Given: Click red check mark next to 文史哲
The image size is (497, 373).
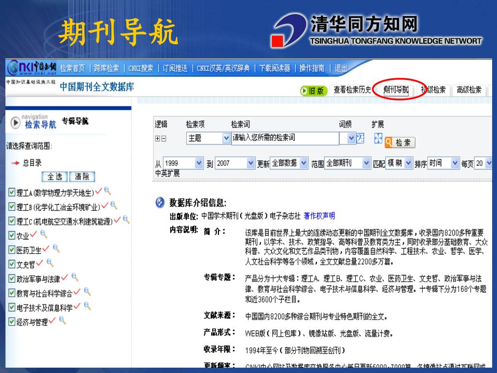Looking at the screenshot, I should pyautogui.click(x=39, y=263).
